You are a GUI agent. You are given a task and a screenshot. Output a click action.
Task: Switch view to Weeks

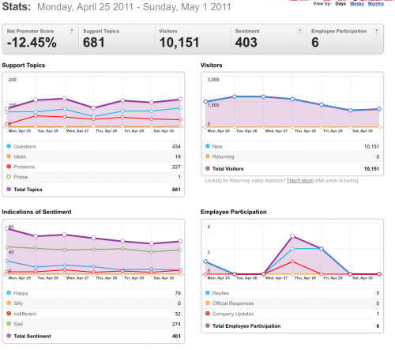tap(357, 4)
